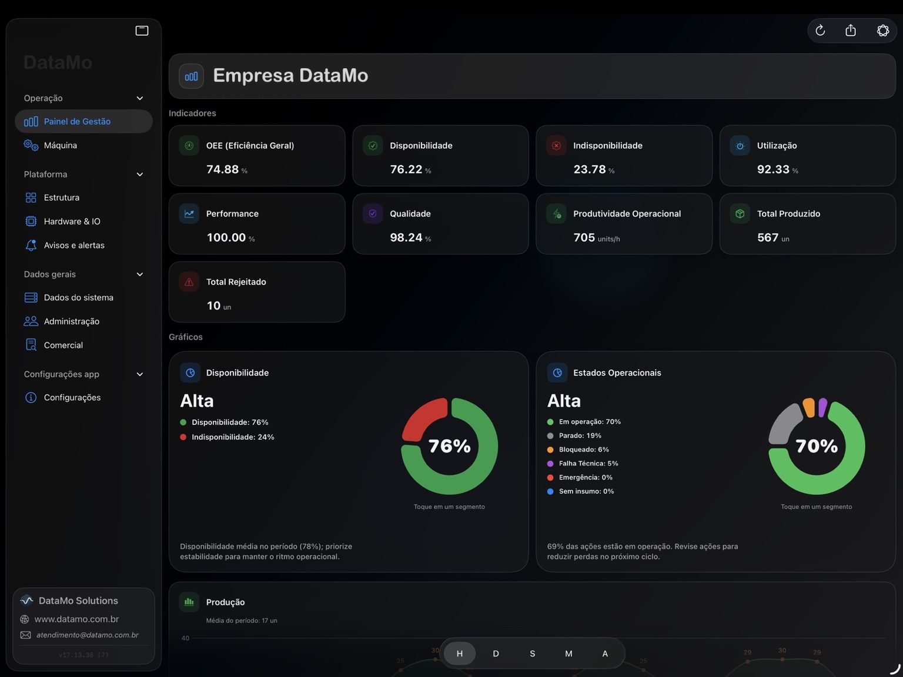Collapse the Operação section chevron
The image size is (903, 677).
pos(140,98)
